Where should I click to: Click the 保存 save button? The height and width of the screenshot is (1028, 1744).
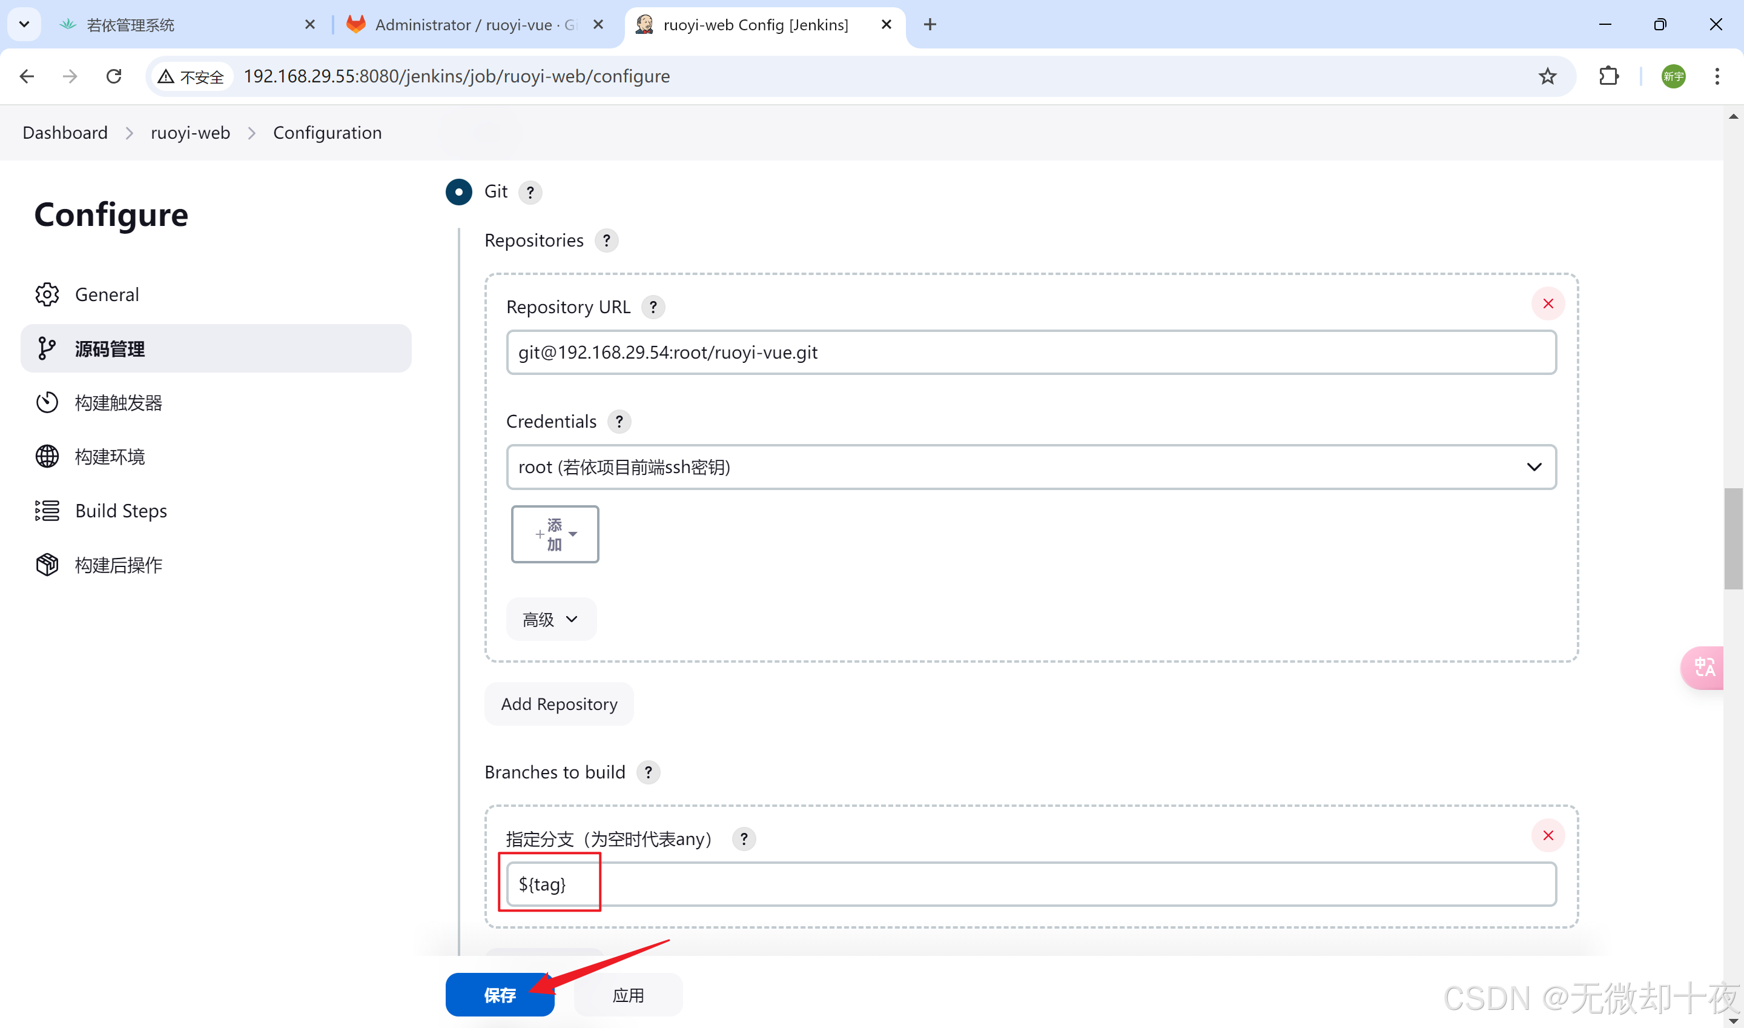(499, 995)
